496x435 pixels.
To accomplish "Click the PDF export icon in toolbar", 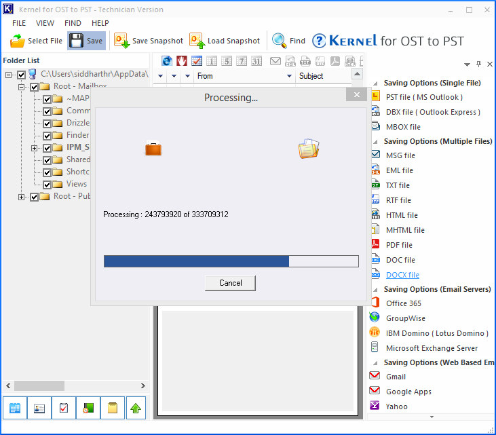I will [335, 61].
